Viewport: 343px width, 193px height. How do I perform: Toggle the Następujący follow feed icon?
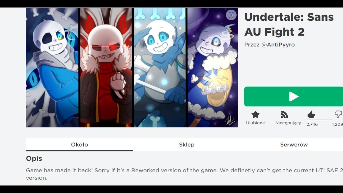click(x=284, y=114)
